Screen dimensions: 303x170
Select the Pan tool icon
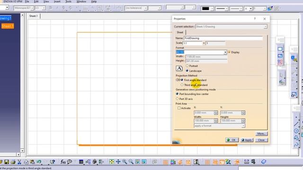pyautogui.click(x=118, y=161)
